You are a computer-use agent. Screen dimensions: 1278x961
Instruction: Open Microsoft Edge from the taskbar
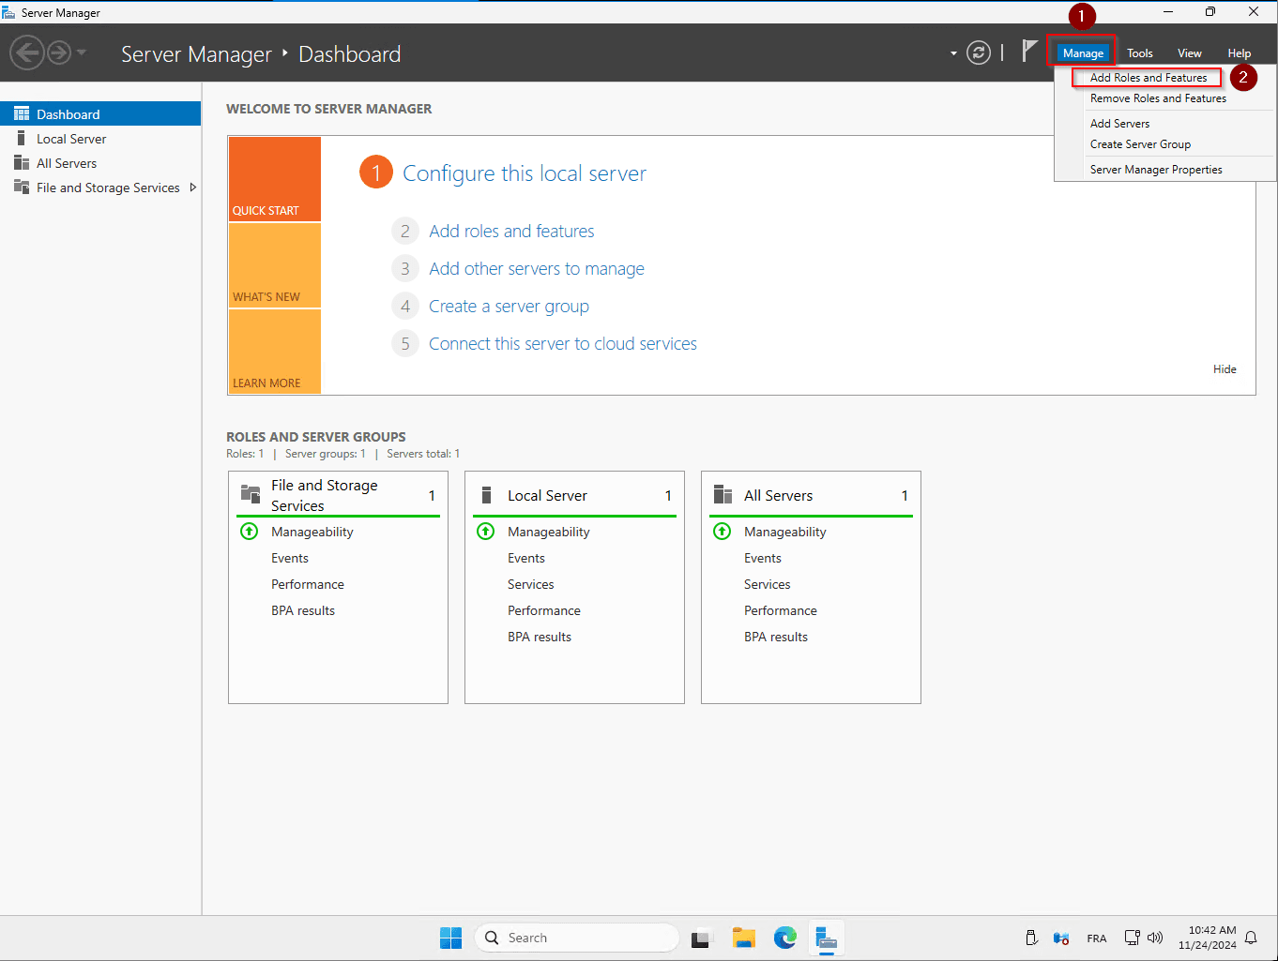(x=785, y=938)
